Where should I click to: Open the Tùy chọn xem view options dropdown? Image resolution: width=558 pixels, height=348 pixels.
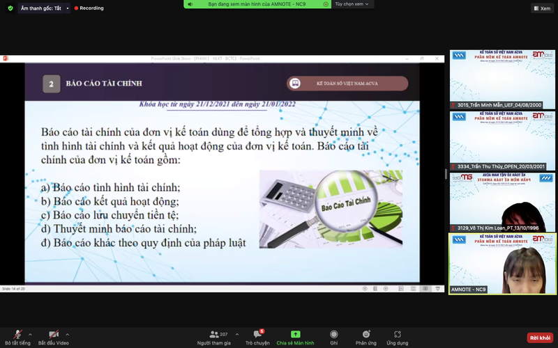353,4
